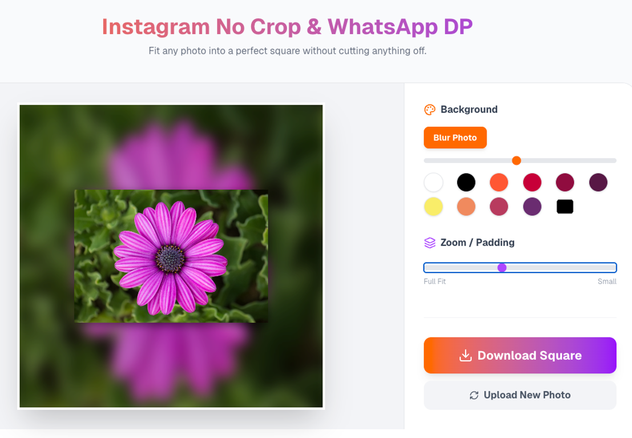Image resolution: width=632 pixels, height=438 pixels.
Task: Choose the black circle color swatch
Action: pyautogui.click(x=466, y=182)
